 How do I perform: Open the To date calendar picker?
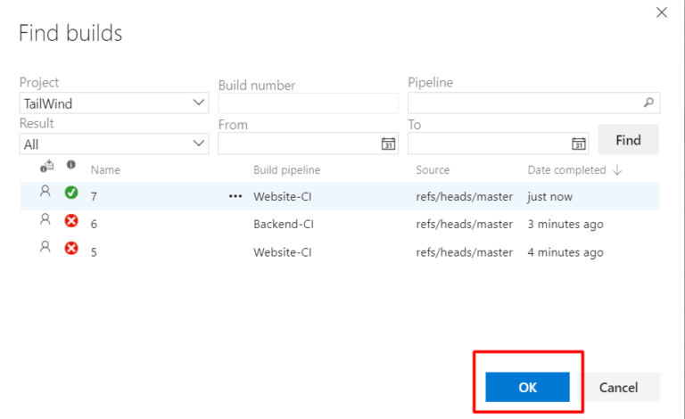578,144
